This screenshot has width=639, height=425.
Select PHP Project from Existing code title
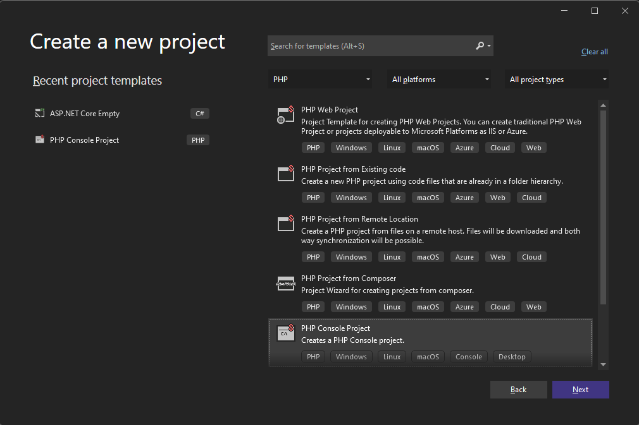coord(353,169)
